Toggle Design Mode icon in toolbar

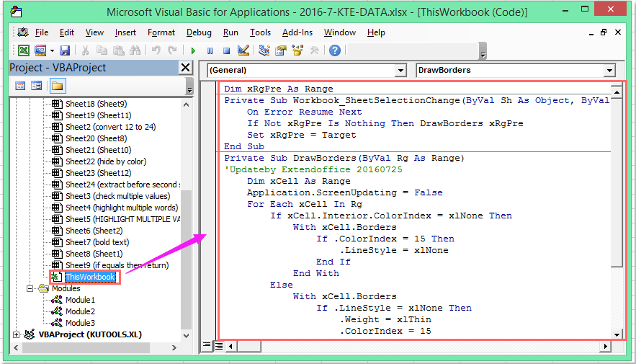click(x=243, y=50)
